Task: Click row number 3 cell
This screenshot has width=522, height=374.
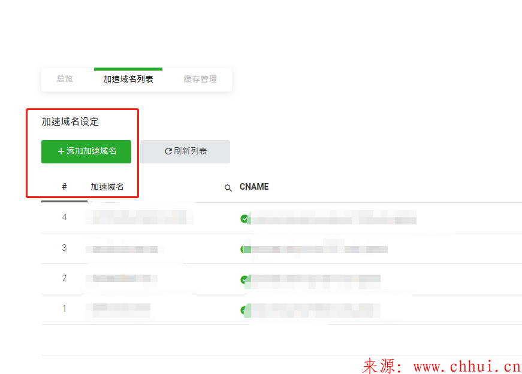Action: 64,248
